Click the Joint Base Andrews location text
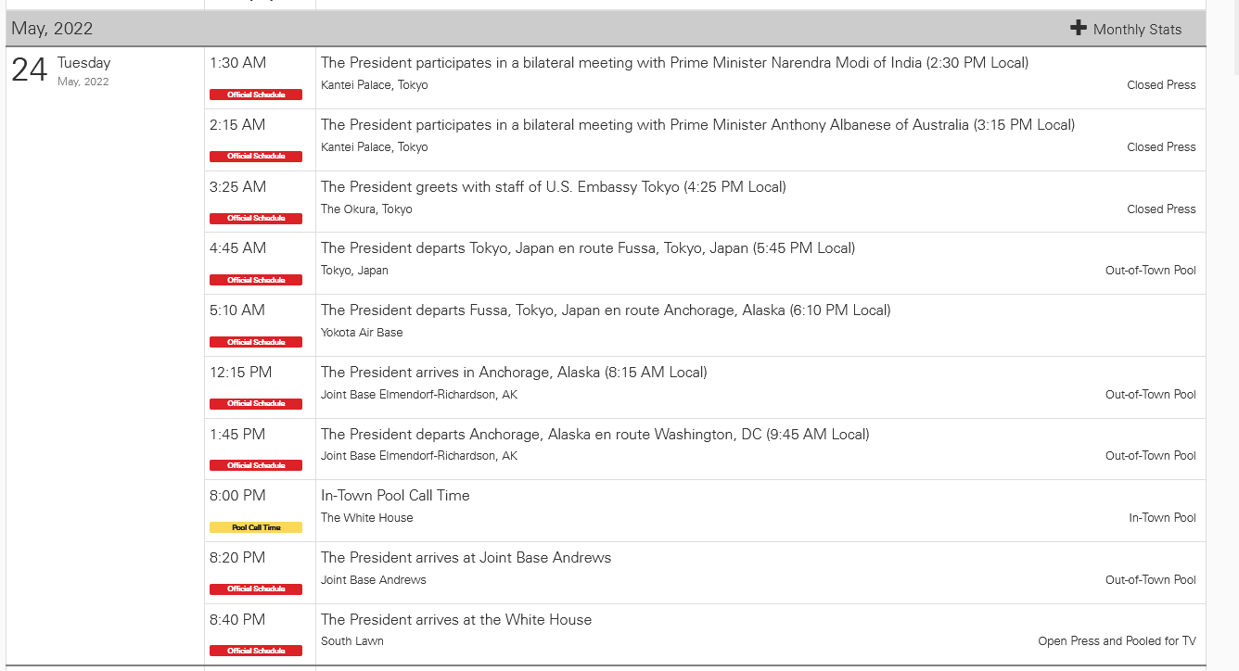 pyautogui.click(x=374, y=580)
